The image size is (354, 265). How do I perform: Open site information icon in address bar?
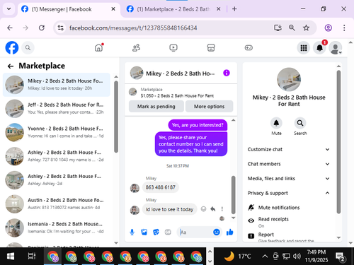(61, 28)
